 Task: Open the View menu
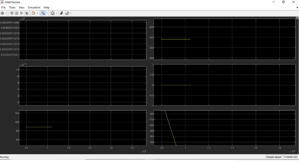pyautogui.click(x=22, y=7)
